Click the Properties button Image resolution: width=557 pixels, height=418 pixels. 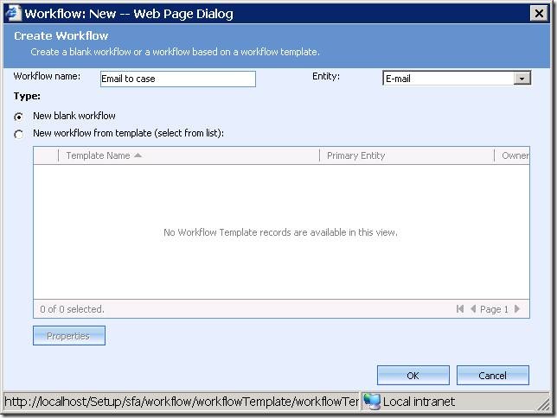pyautogui.click(x=68, y=336)
